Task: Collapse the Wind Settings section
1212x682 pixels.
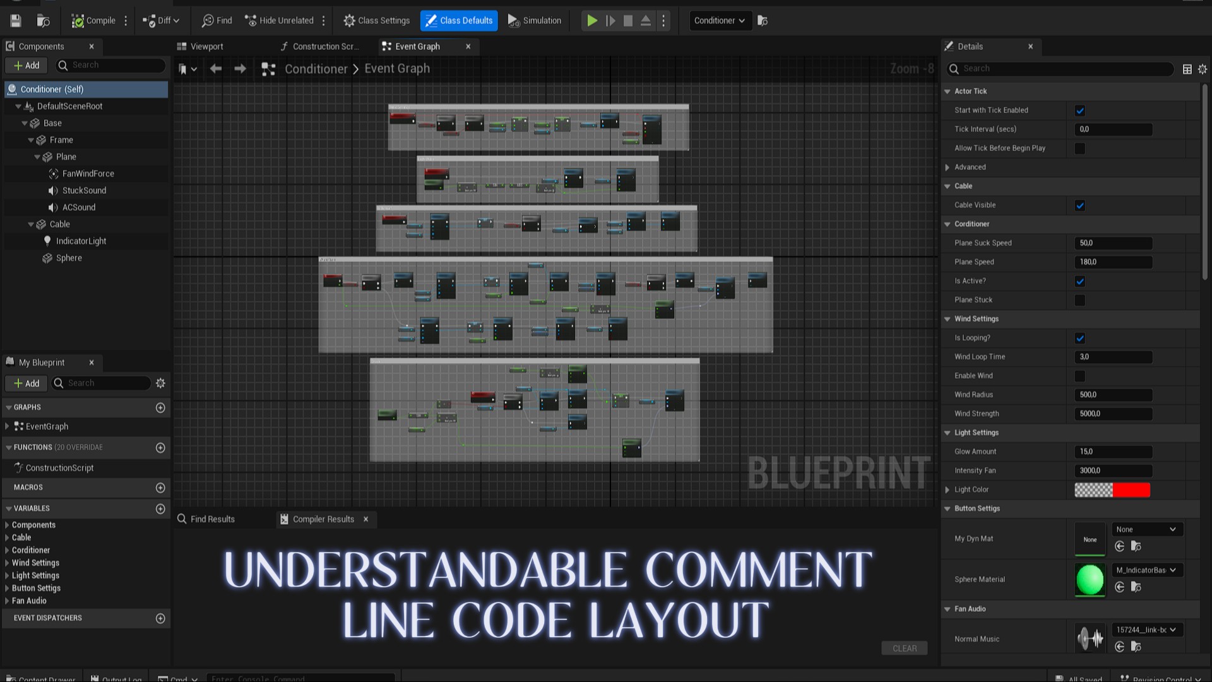Action: coord(948,320)
